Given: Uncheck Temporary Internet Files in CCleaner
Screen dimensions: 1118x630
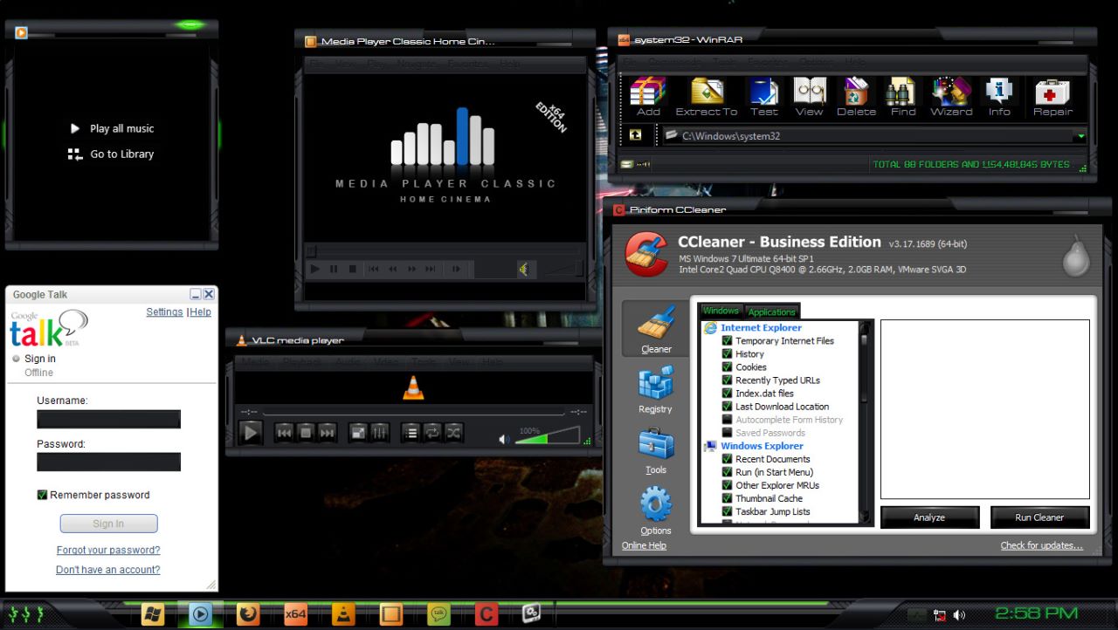Looking at the screenshot, I should [x=727, y=341].
